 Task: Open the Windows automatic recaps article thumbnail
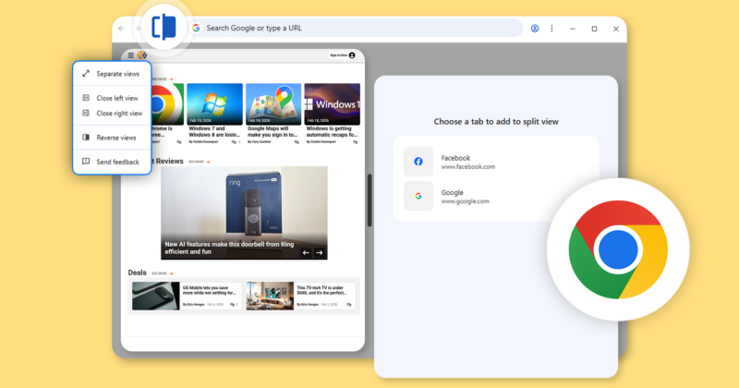[333, 103]
